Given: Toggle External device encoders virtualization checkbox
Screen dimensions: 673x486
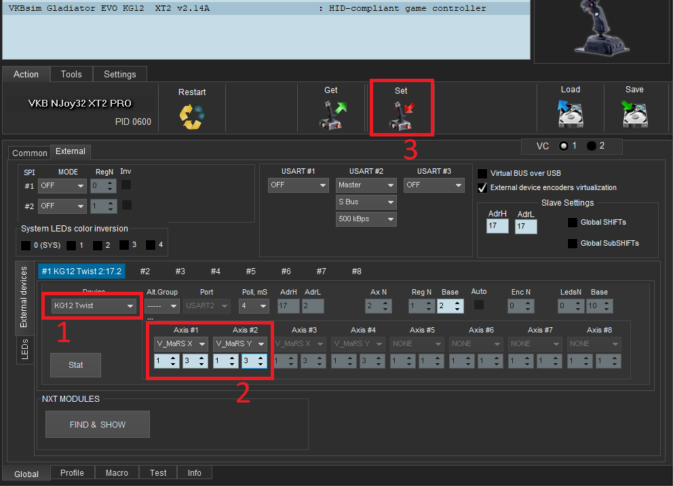Looking at the screenshot, I should [x=482, y=187].
